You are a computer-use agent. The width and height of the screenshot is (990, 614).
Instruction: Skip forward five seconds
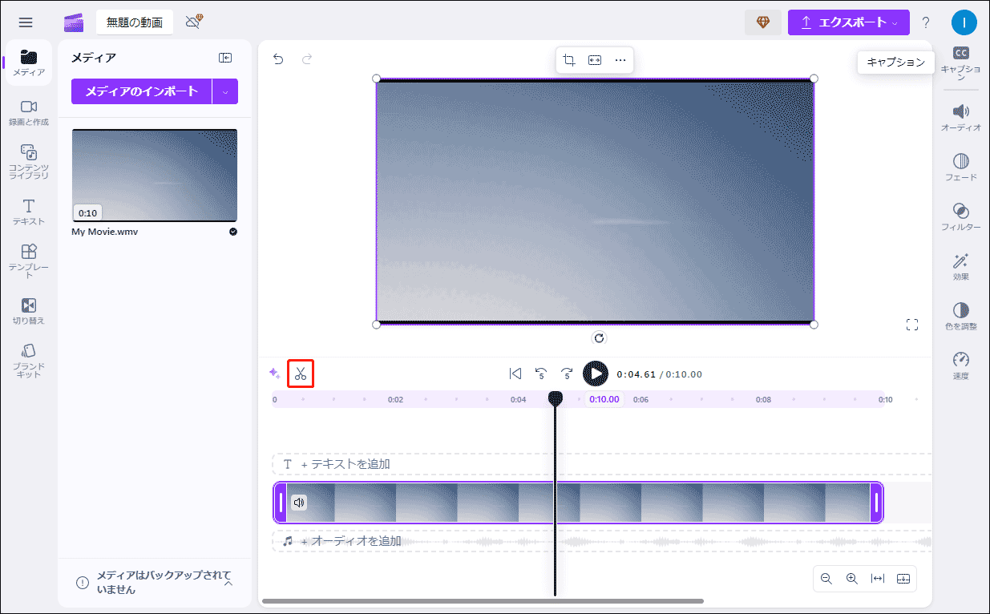(567, 374)
